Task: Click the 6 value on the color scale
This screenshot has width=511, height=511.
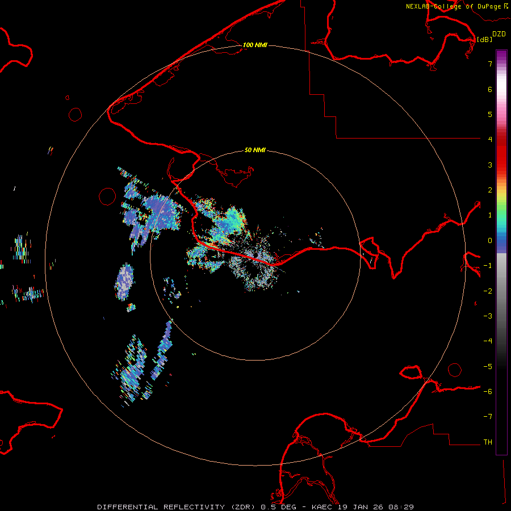Action: (x=490, y=89)
